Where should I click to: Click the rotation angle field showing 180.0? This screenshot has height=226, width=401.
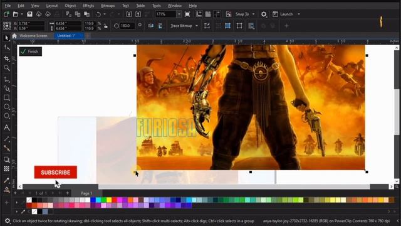pos(127,26)
